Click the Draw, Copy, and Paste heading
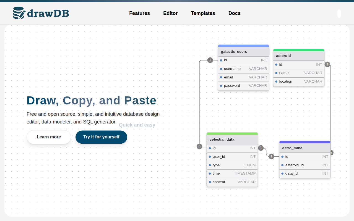 coord(92,101)
